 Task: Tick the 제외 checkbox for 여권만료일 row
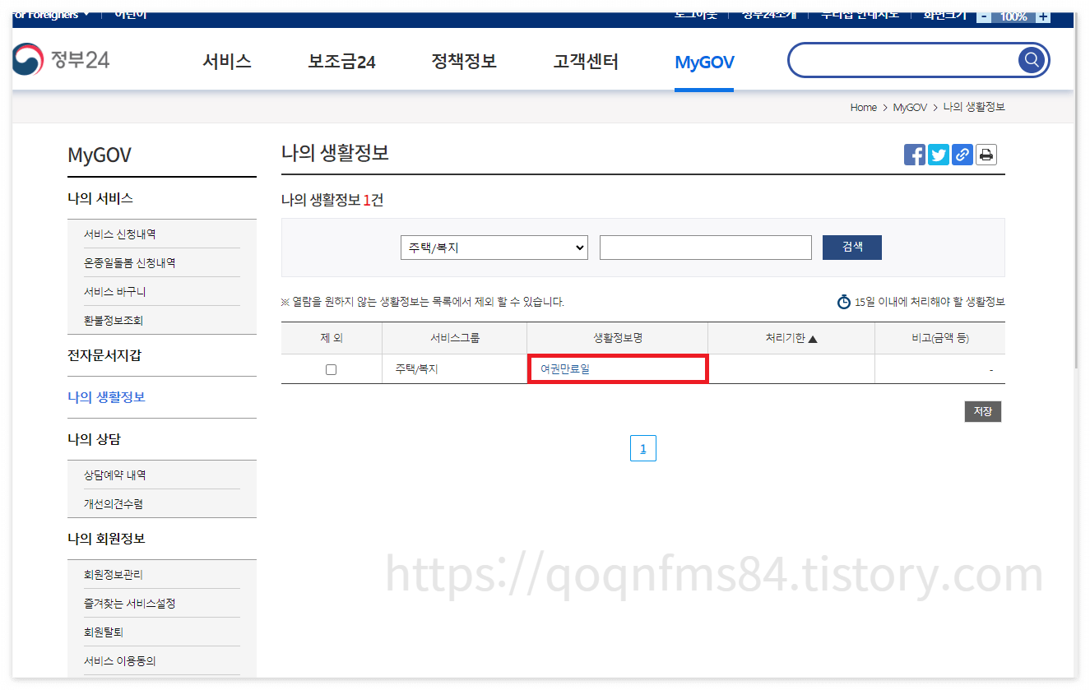331,370
